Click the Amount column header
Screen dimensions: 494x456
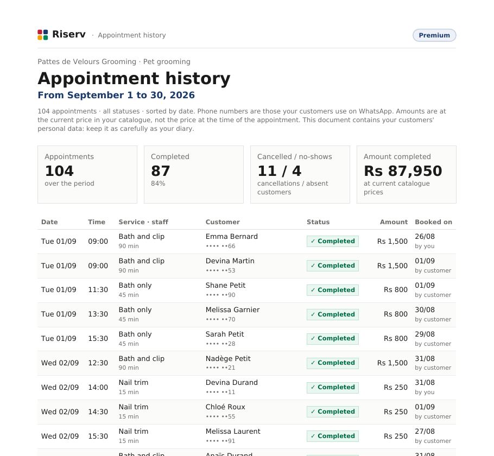394,222
